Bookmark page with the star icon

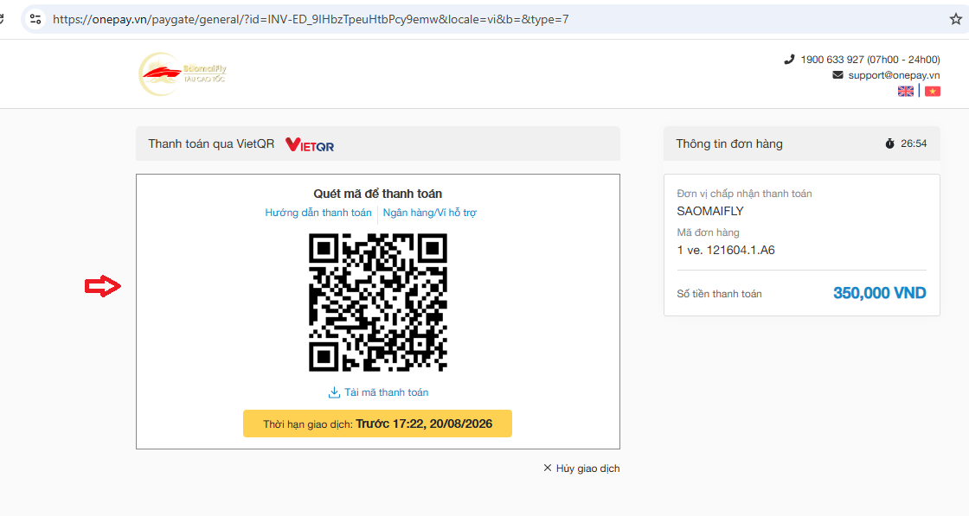point(955,19)
